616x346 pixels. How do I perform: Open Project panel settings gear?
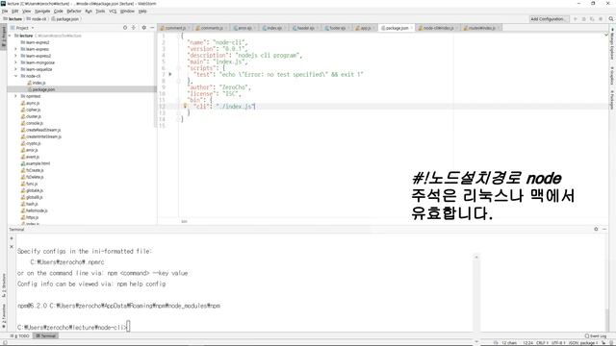[x=143, y=28]
